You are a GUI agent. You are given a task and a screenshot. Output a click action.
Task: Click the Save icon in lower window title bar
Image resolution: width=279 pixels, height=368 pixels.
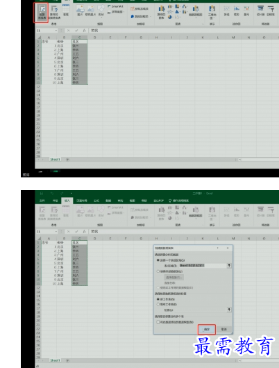point(42,193)
